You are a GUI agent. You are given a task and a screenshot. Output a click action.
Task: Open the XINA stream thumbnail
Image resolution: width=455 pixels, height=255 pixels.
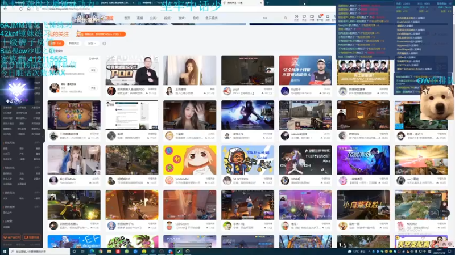305,160
